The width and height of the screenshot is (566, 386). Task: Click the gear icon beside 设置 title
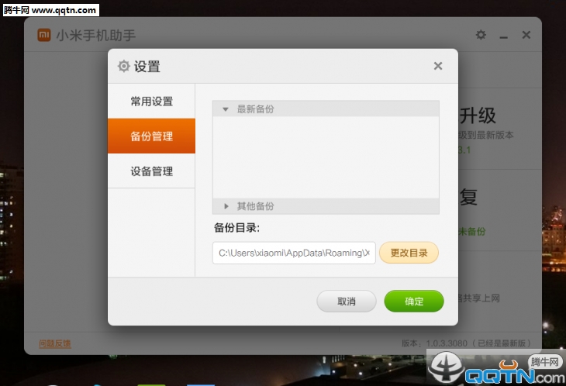[123, 66]
